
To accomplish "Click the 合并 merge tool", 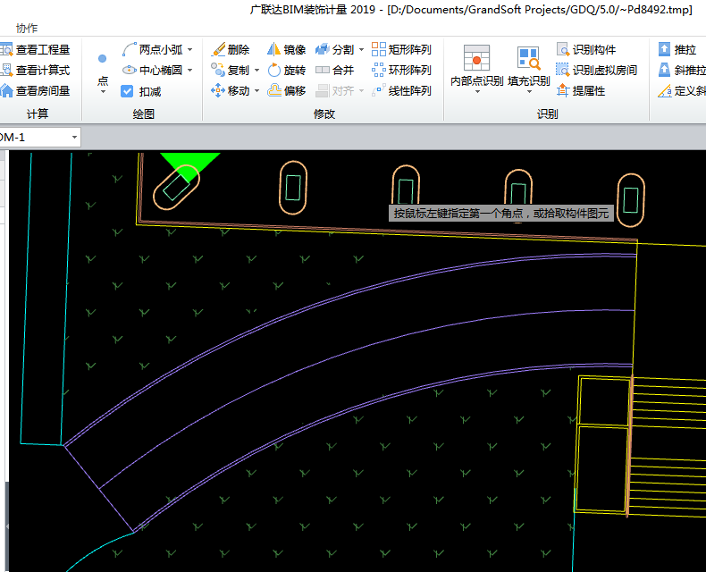I will [x=334, y=70].
